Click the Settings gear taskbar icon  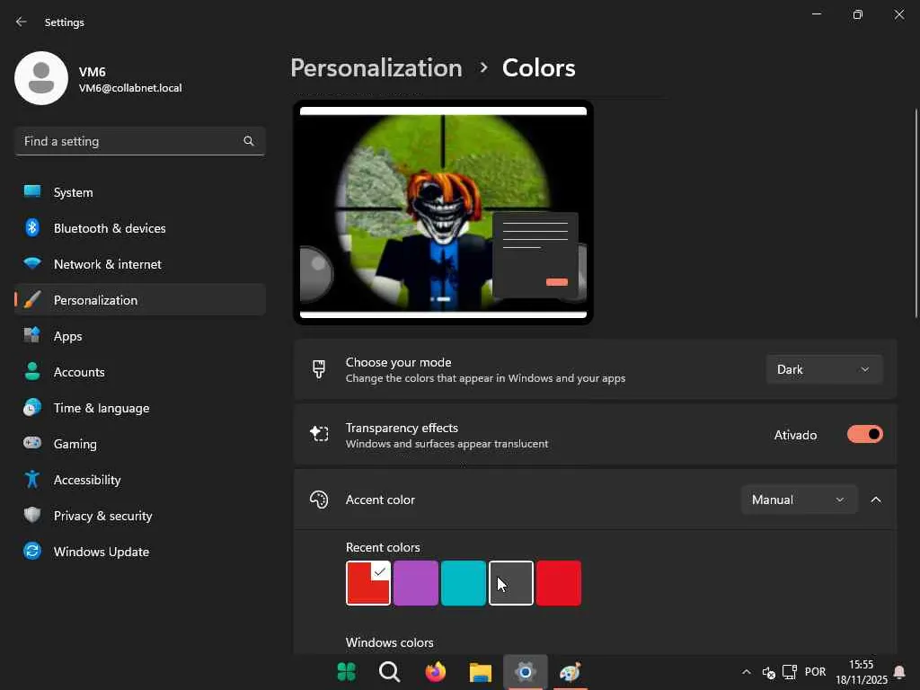click(x=525, y=672)
